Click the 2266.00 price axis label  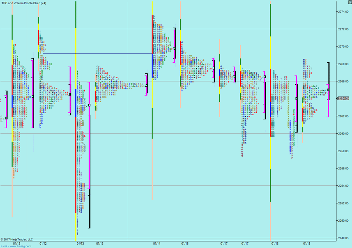[x=343, y=82]
